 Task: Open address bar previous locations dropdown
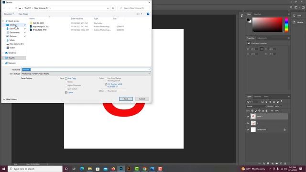108,8
